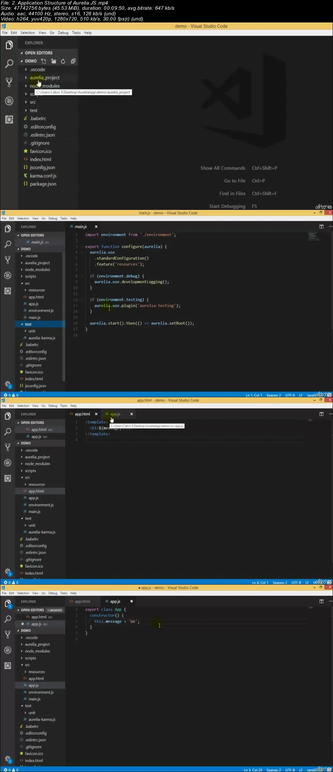Expand resources folder in main.js window
This screenshot has width=333, height=772.
(36, 290)
